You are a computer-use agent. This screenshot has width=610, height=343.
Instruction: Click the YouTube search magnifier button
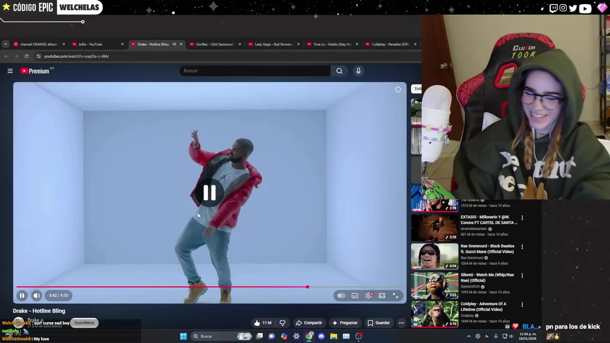[339, 71]
